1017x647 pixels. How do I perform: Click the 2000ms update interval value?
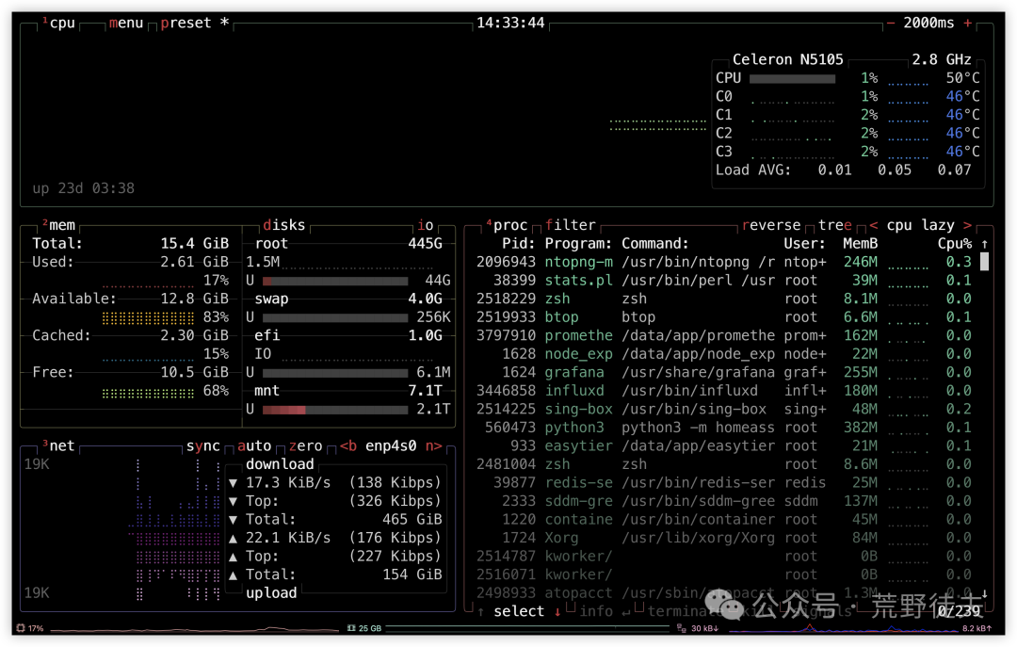pyautogui.click(x=928, y=23)
